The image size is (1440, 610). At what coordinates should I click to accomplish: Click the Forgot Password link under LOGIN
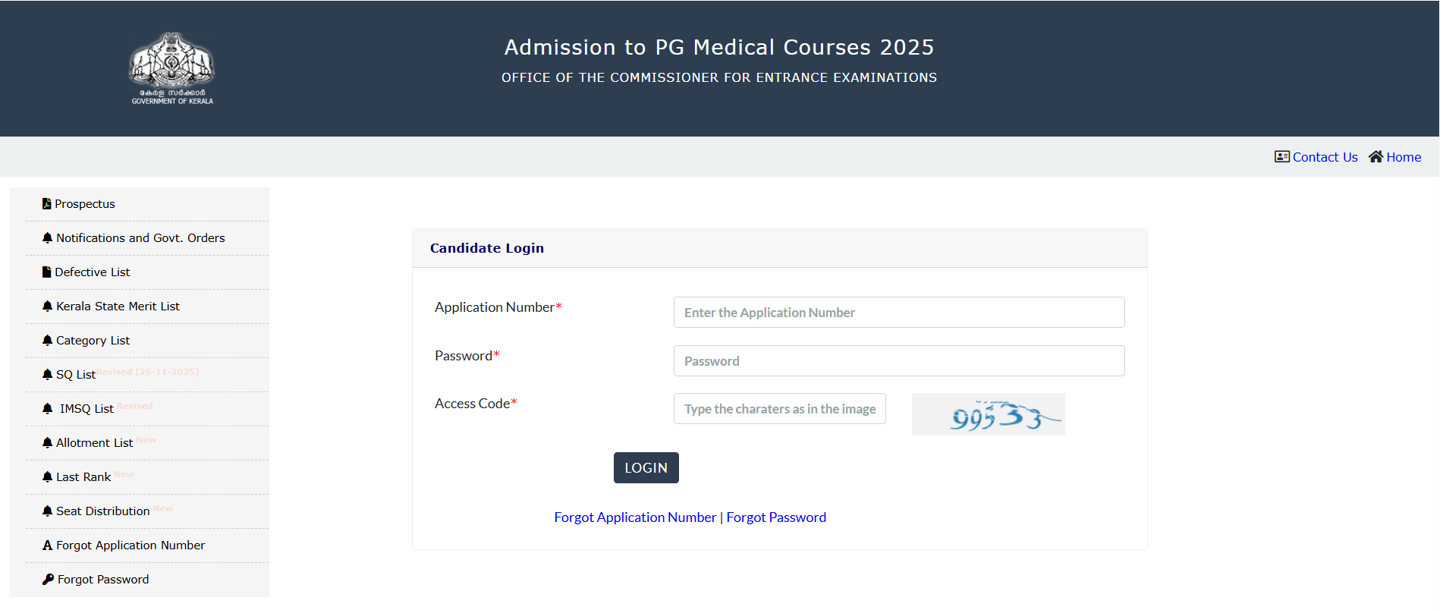(x=776, y=517)
